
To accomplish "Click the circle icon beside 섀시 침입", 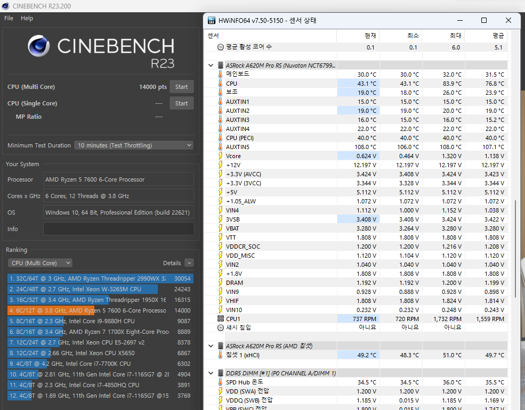I will (220, 327).
